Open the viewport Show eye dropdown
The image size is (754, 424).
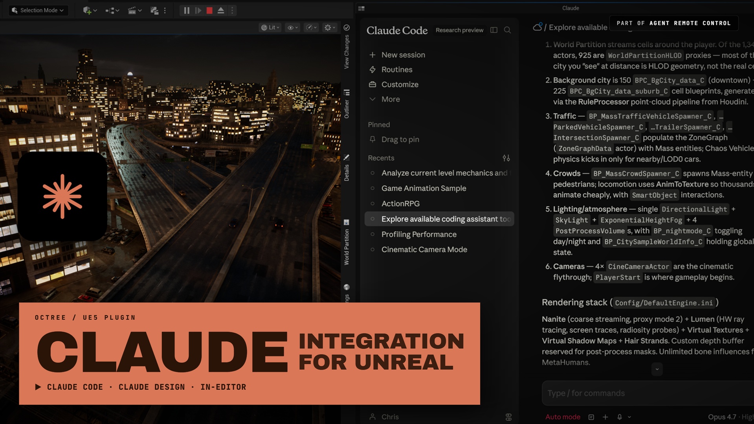click(x=293, y=28)
